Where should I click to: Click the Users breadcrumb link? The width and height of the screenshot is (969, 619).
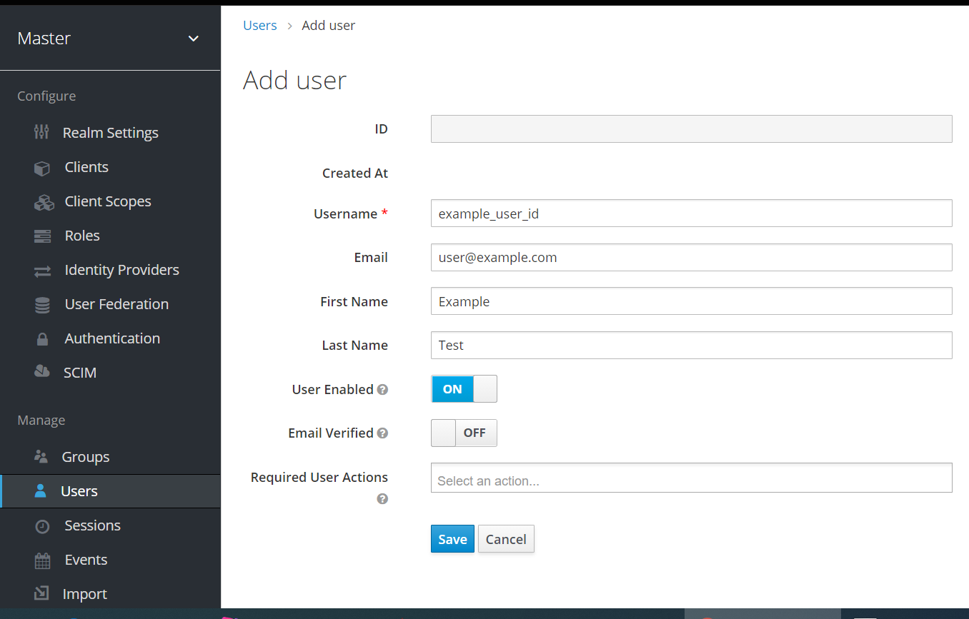click(x=259, y=25)
